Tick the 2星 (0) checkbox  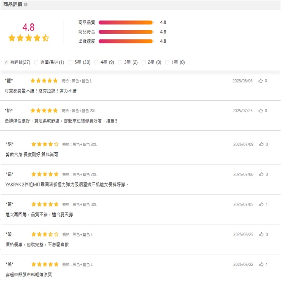[x=144, y=62]
